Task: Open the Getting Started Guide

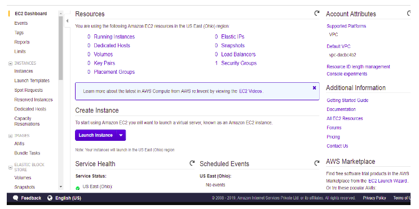Action: pyautogui.click(x=347, y=100)
